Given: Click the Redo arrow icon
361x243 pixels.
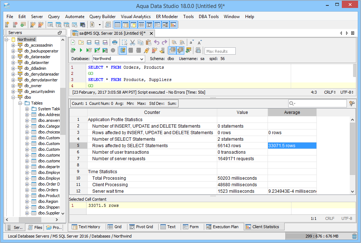Looking at the screenshot, I should [x=164, y=42].
